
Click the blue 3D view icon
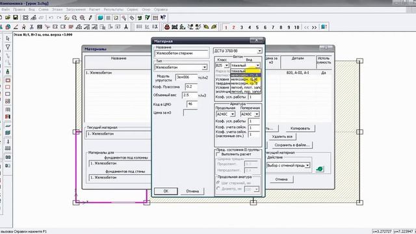101,18
